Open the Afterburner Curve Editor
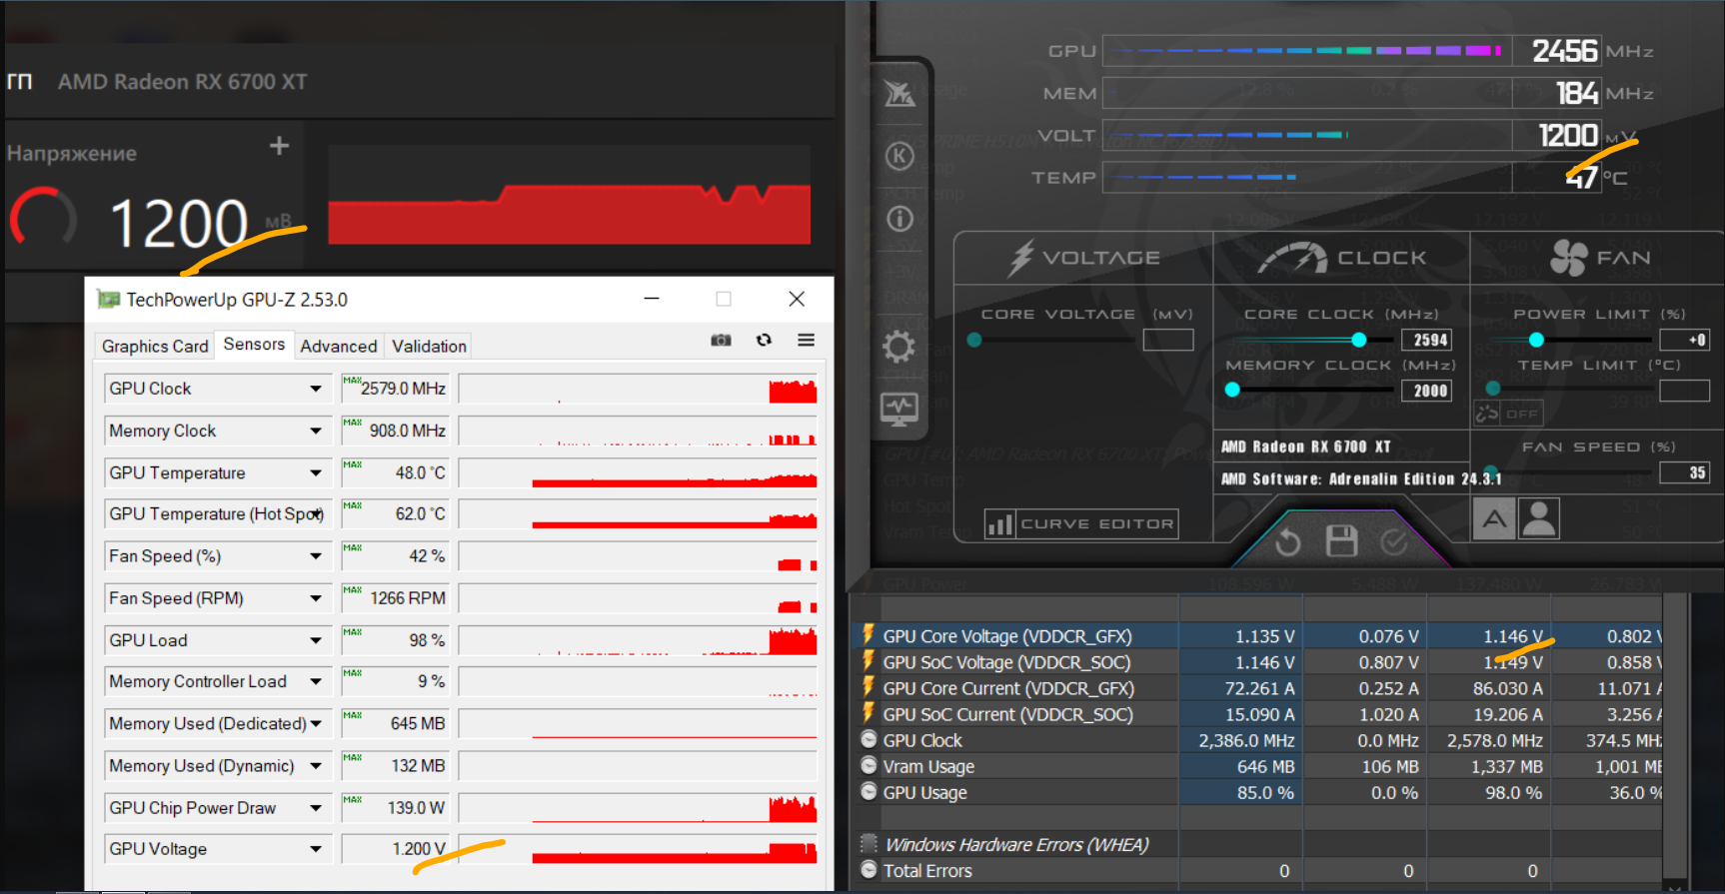The image size is (1725, 894). pyautogui.click(x=1080, y=523)
